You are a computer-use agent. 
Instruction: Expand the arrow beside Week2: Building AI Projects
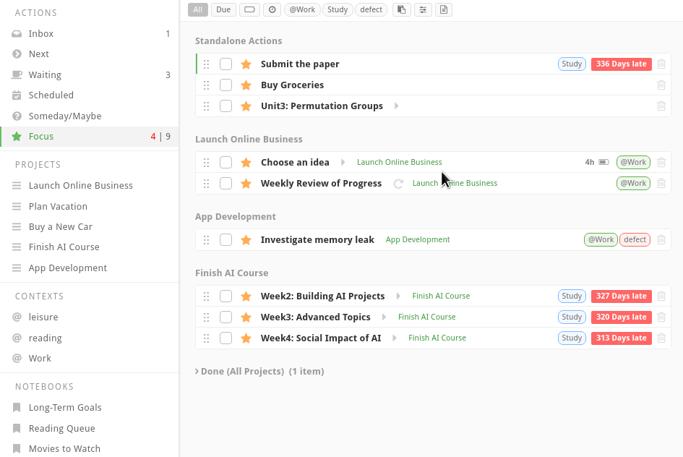pyautogui.click(x=398, y=296)
